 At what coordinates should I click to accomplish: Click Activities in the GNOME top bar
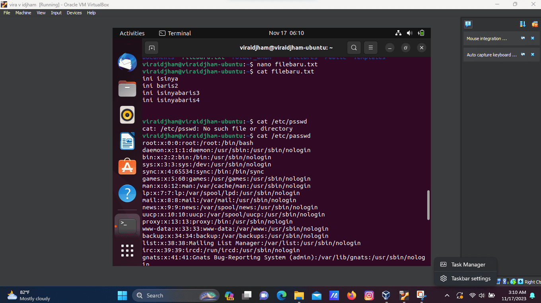[x=132, y=33]
